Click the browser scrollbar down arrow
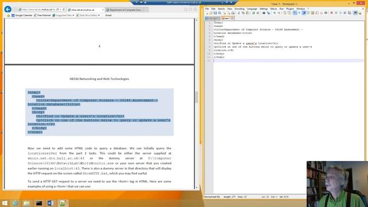The image size is (368, 207). point(197,187)
